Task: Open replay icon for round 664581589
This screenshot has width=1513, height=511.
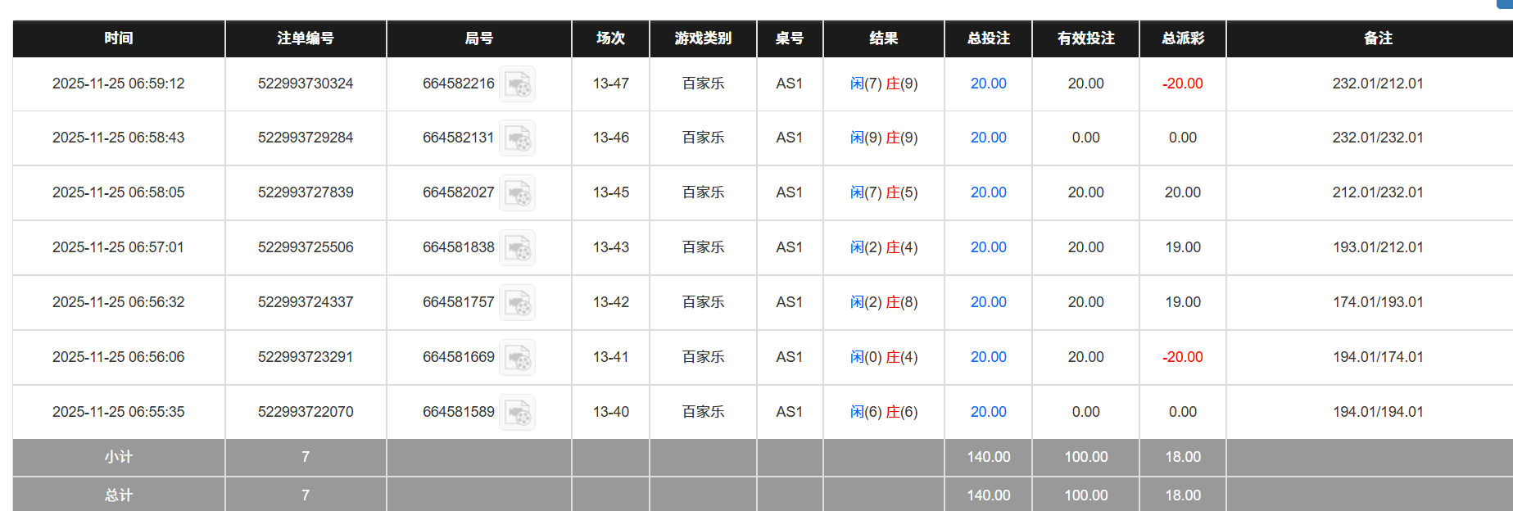Action: pos(517,413)
